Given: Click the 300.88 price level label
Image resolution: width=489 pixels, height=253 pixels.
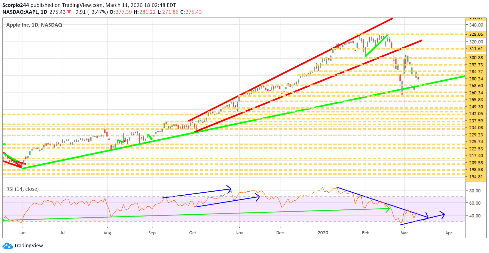Looking at the screenshot, I should [x=476, y=58].
